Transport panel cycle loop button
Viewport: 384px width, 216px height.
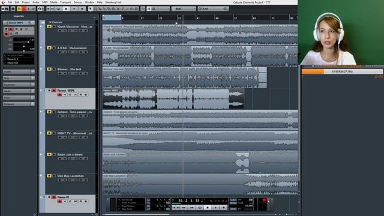point(200,208)
